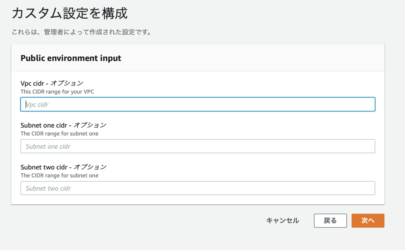Click the 'Public environment input' heading
405x250 pixels.
[x=71, y=58]
